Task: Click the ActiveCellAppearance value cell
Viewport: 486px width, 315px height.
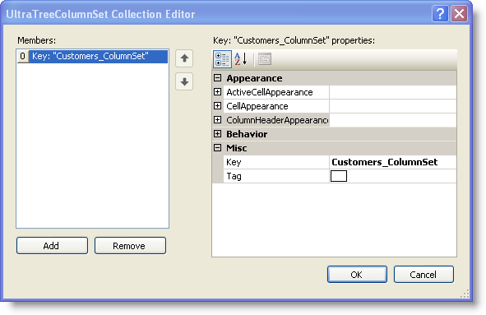Action: pos(393,92)
